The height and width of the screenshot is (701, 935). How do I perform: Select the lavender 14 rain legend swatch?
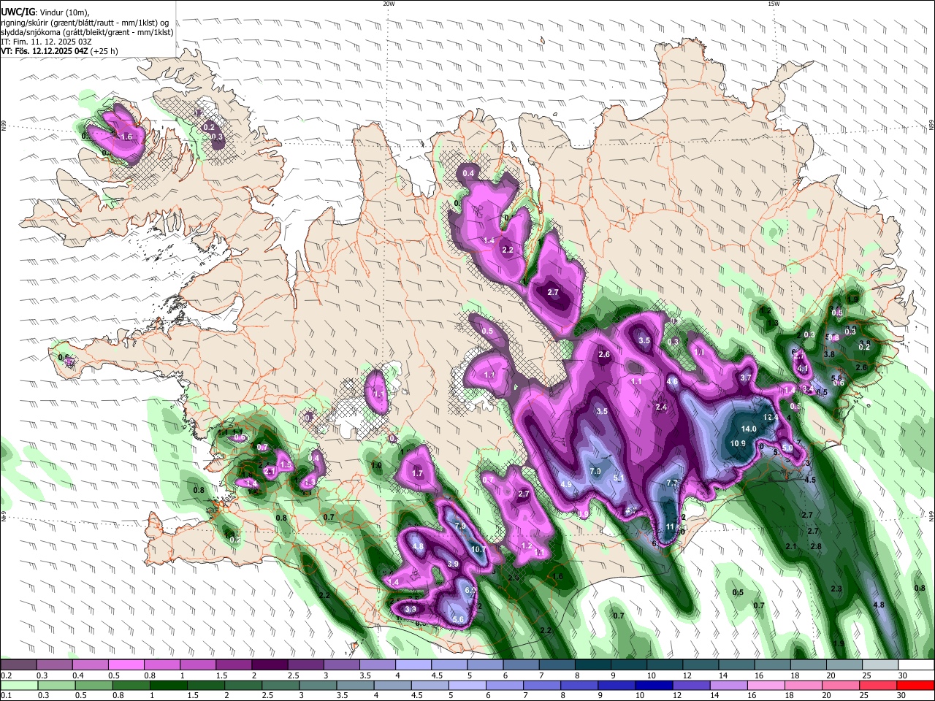[x=728, y=685]
